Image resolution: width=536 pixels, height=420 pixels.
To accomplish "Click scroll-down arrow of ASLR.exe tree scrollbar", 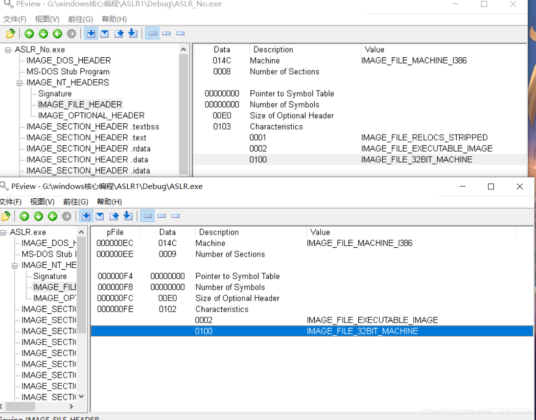I will (x=81, y=397).
